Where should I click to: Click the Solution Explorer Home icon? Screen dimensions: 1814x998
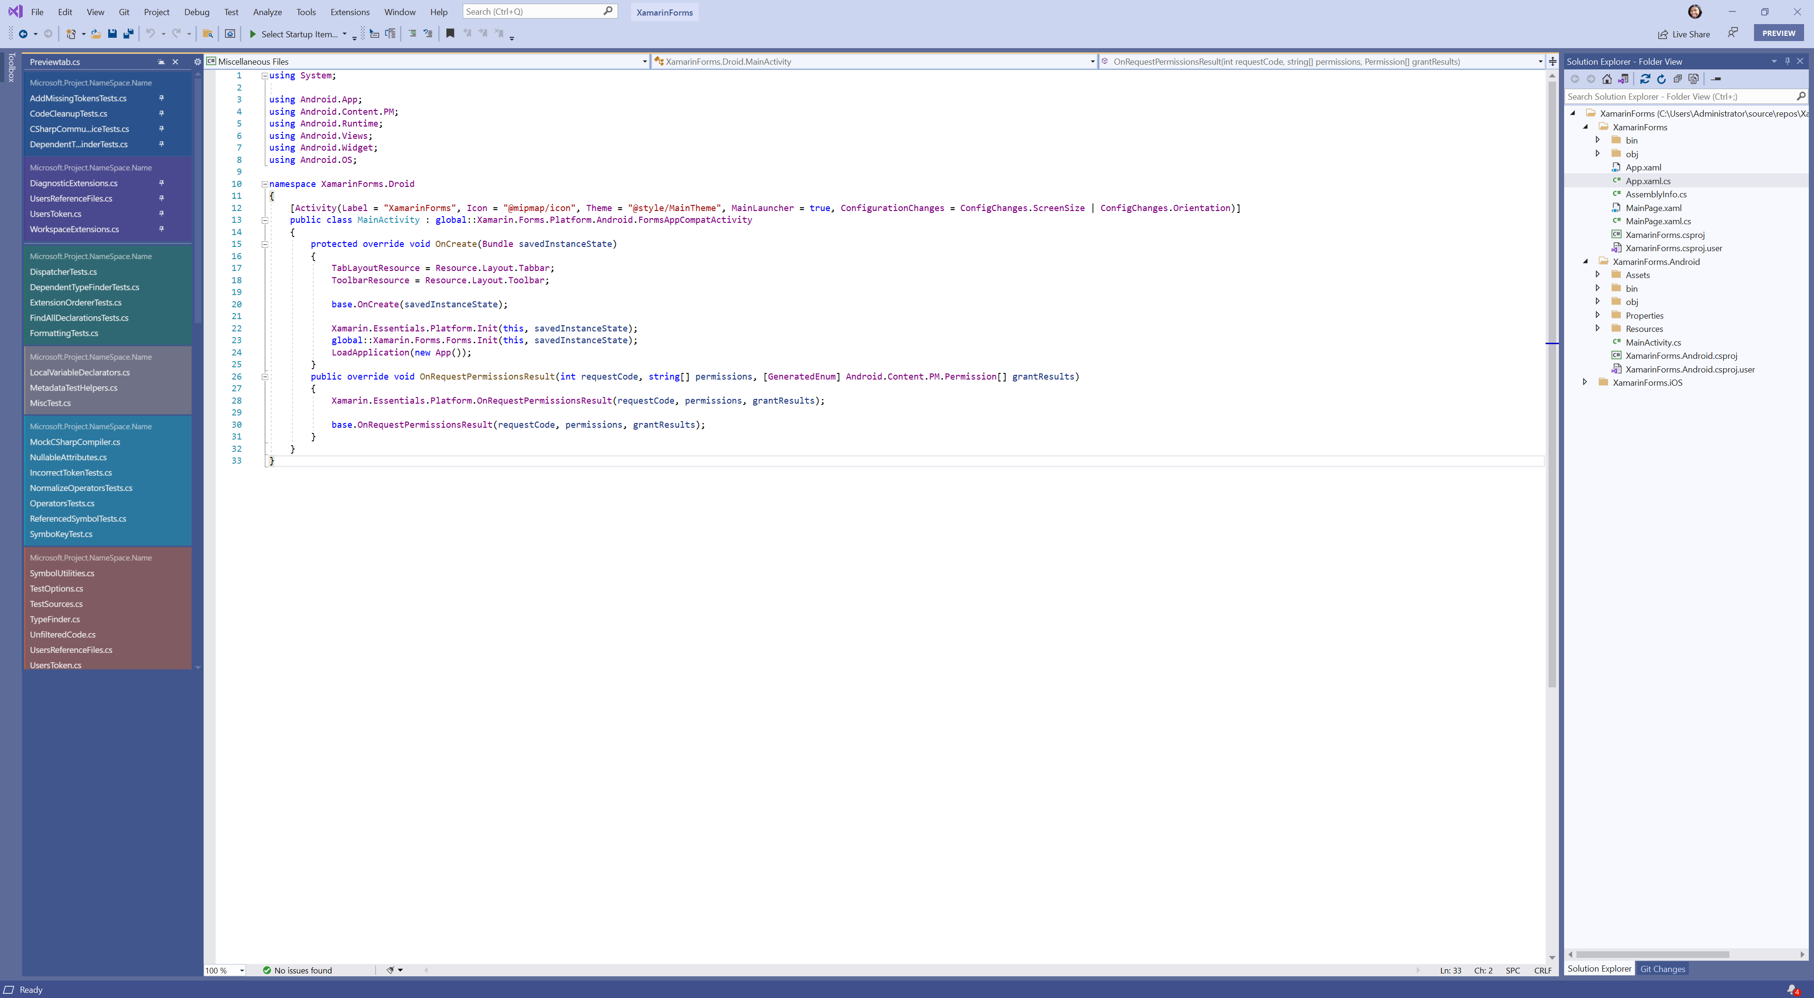[1607, 79]
